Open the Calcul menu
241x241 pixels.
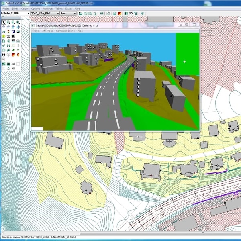click(x=25, y=8)
